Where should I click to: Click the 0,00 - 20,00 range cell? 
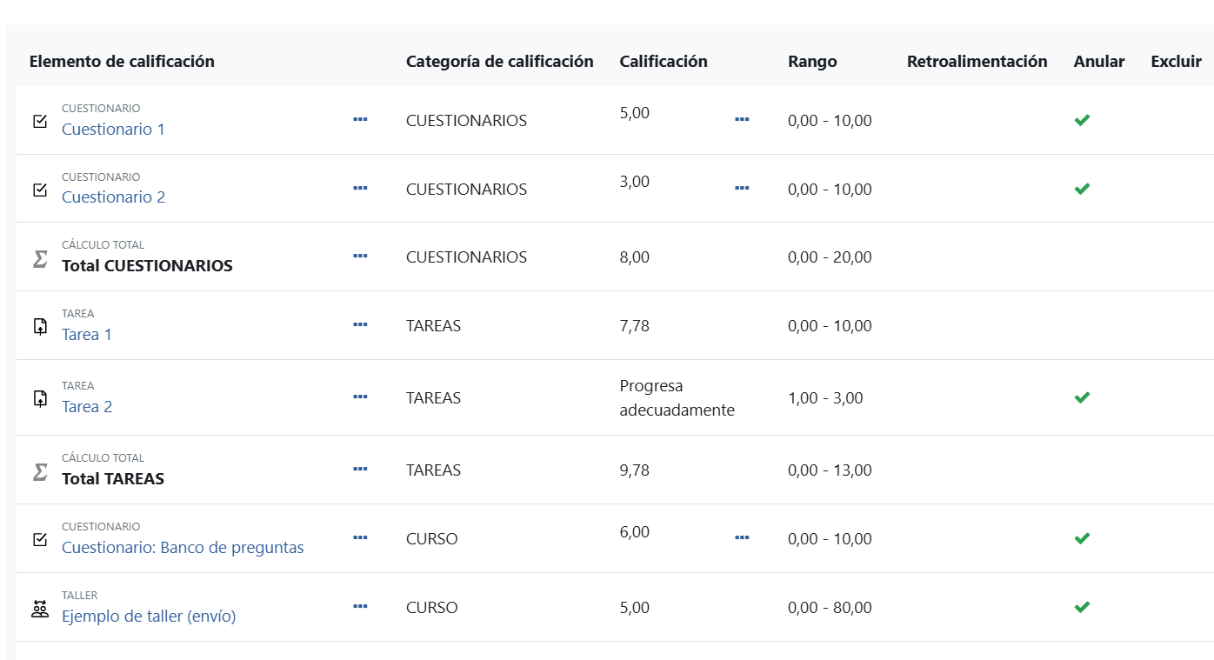[830, 257]
